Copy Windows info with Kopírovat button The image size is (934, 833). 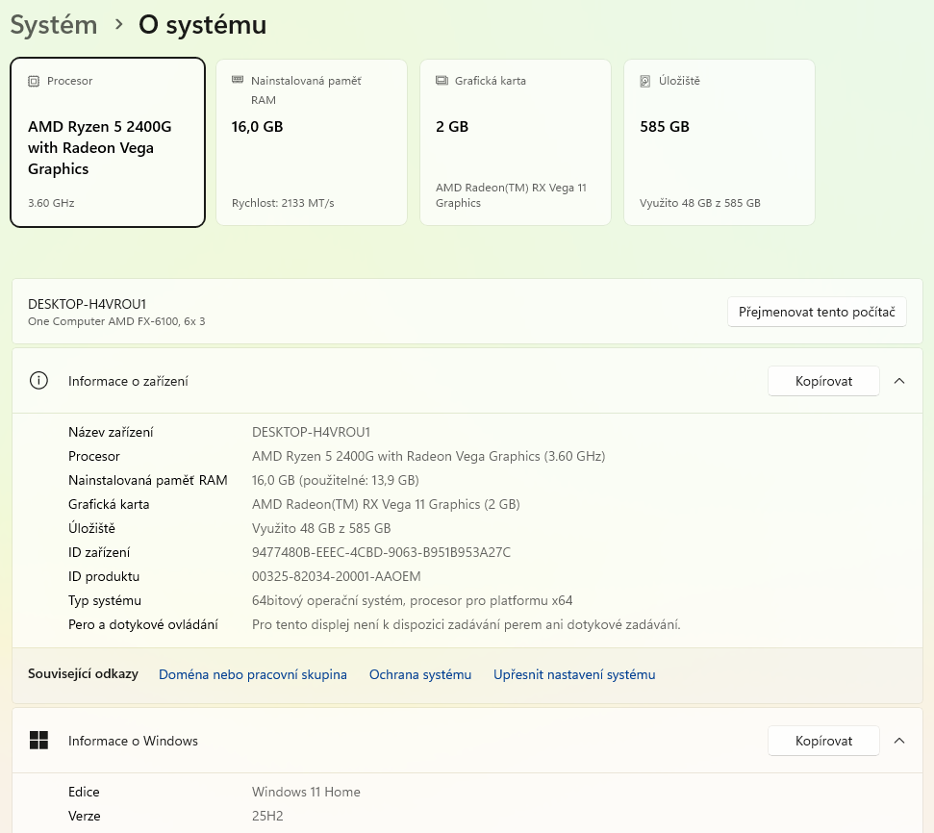(823, 741)
